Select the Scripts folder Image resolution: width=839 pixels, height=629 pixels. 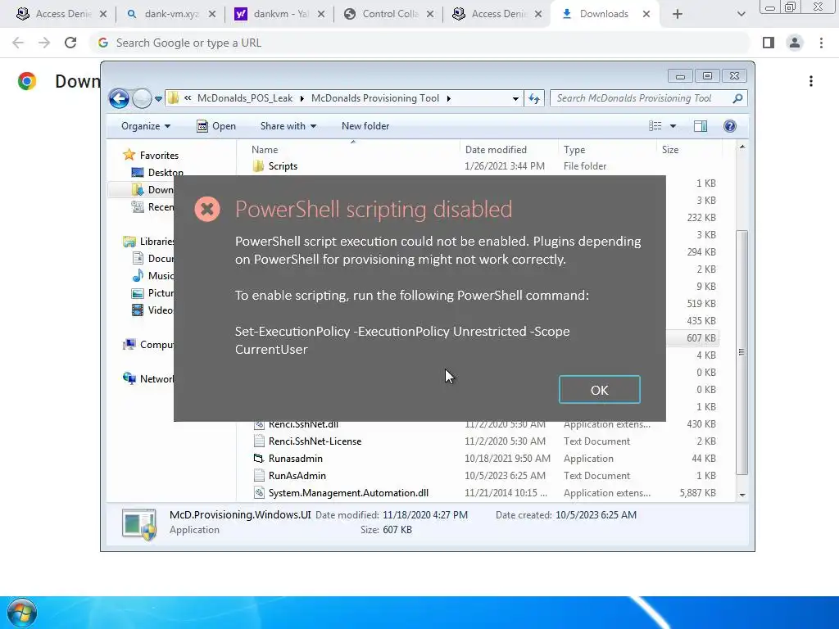pos(283,165)
